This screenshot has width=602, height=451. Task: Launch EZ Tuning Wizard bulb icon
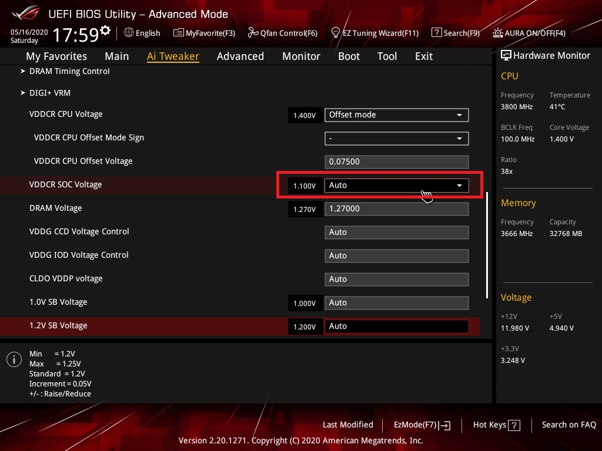335,33
